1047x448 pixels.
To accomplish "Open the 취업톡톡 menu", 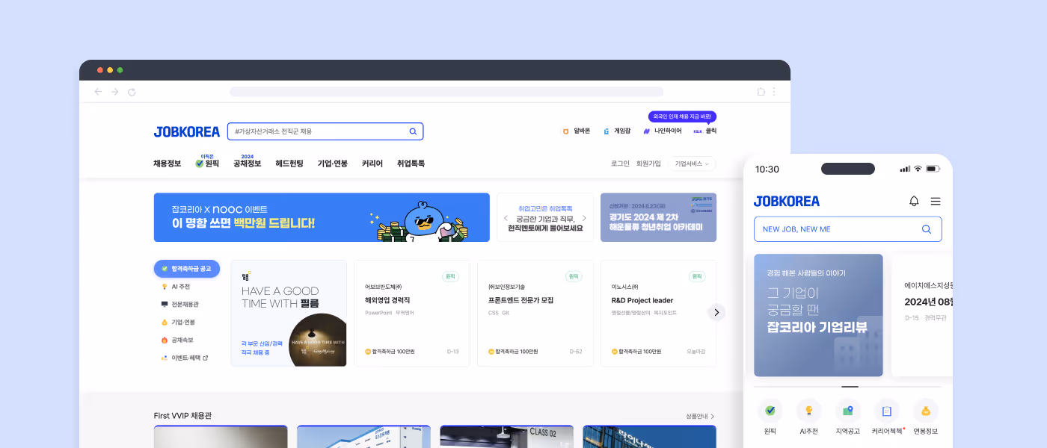I will (x=411, y=164).
